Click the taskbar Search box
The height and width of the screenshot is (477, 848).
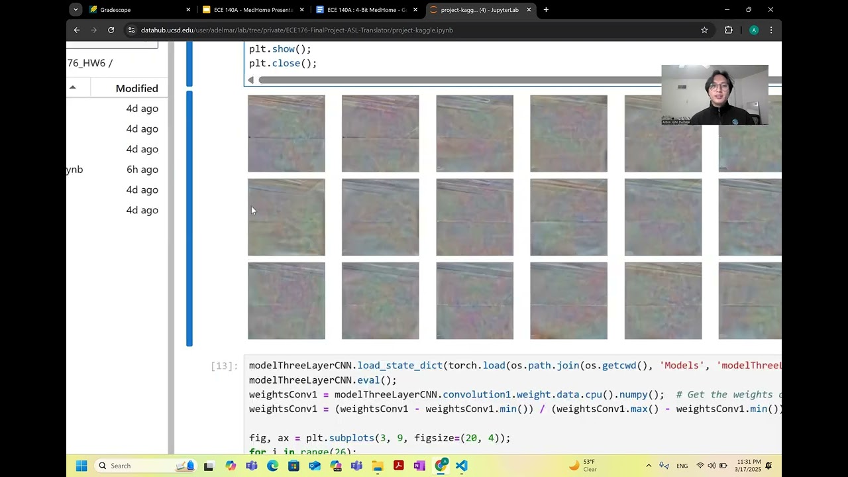click(x=146, y=466)
